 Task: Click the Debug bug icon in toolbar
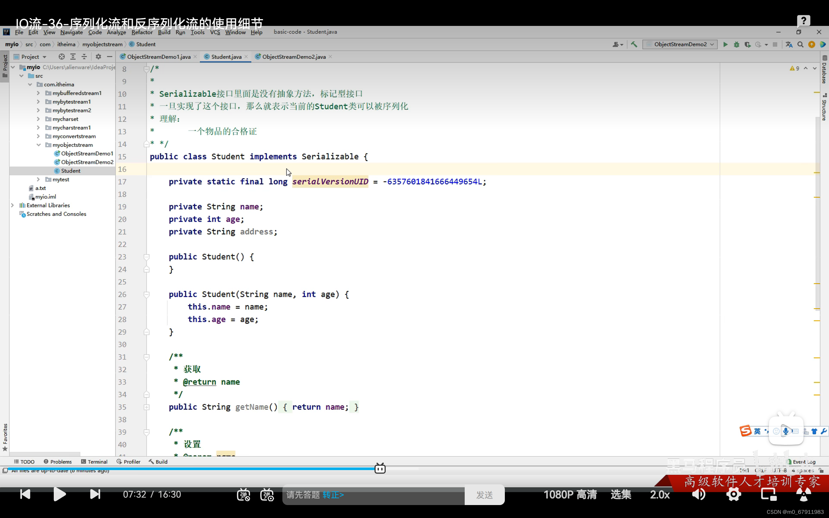pos(736,45)
